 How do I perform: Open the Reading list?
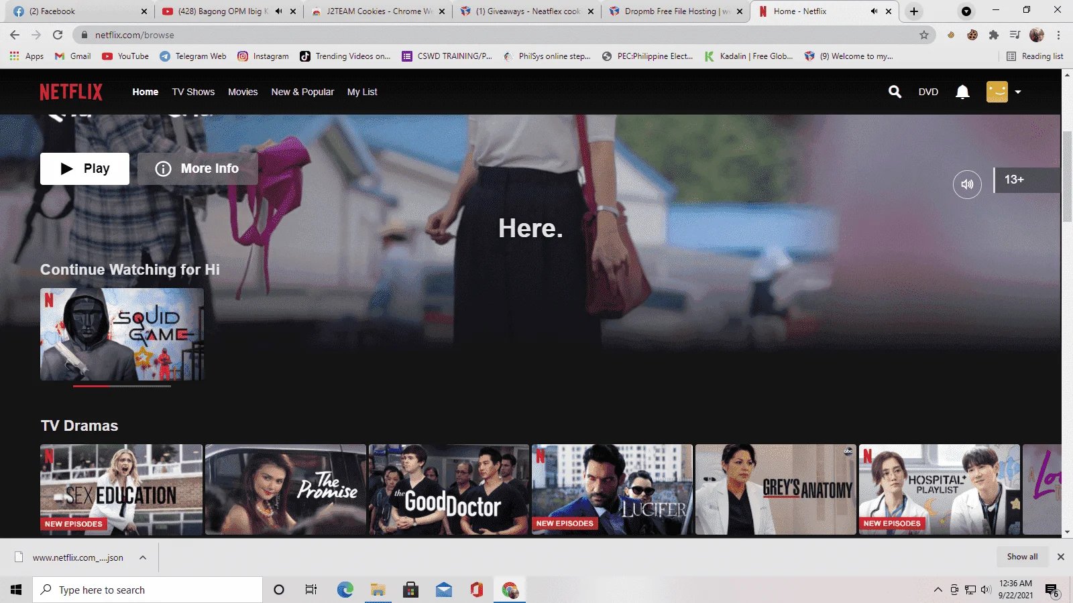coord(1035,56)
